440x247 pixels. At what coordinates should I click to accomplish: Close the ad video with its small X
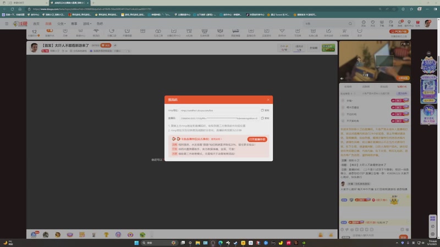coord(408,44)
